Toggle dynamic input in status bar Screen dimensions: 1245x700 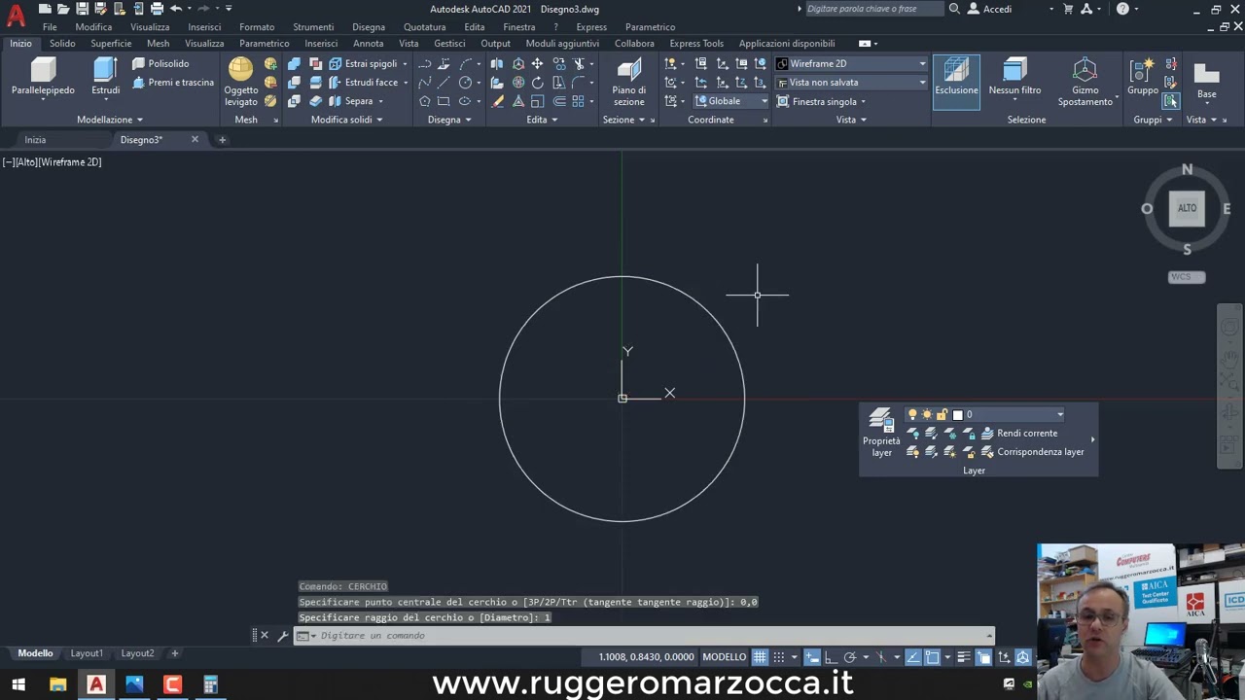click(812, 657)
